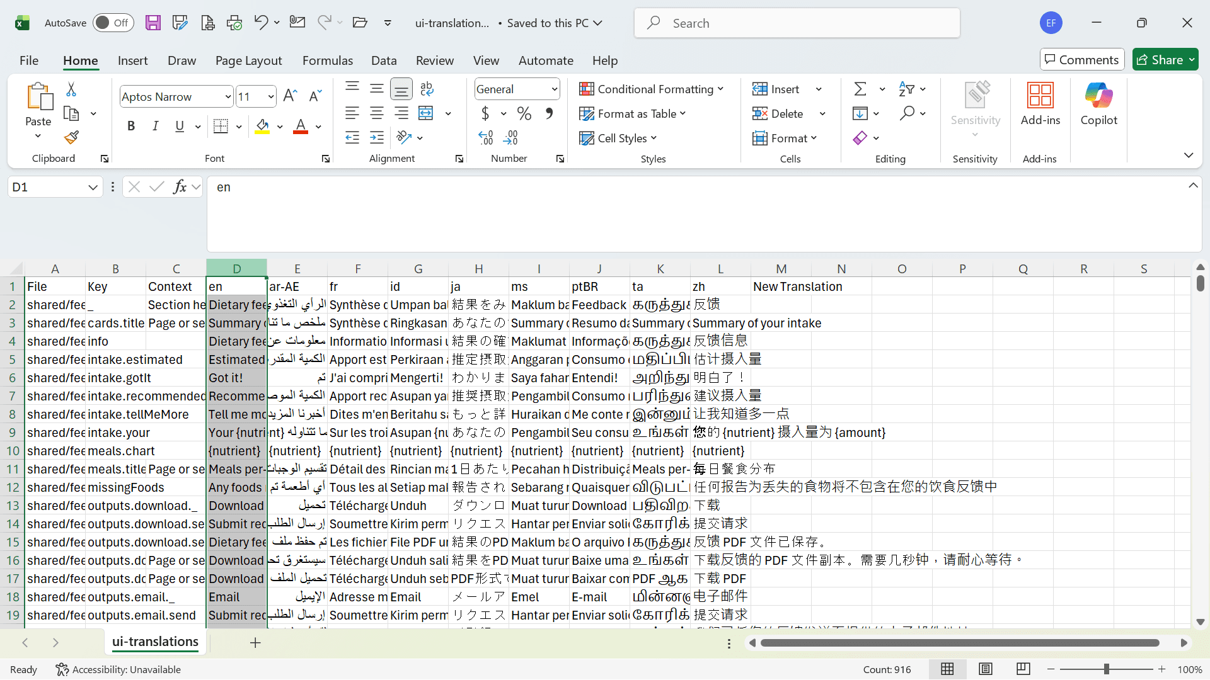Open the Copilot icon in ribbon
Viewport: 1210px width, 680px height.
(x=1098, y=104)
